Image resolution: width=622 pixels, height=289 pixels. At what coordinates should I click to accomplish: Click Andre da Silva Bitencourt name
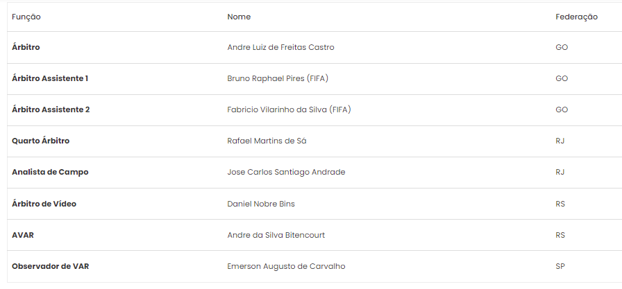point(276,235)
